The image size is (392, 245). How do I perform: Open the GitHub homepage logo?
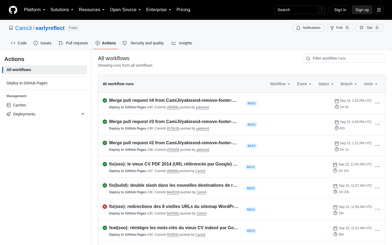tap(13, 10)
